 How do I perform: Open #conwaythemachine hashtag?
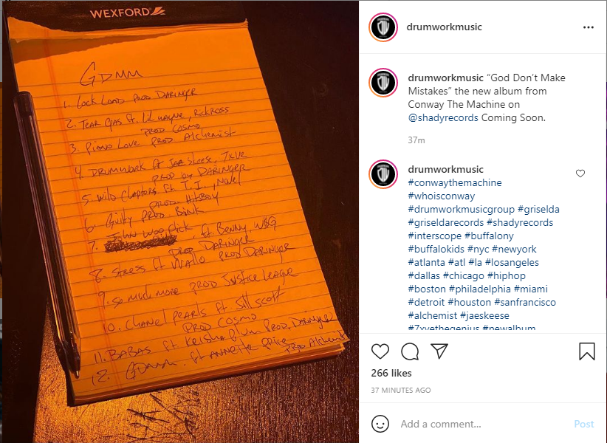(x=455, y=182)
